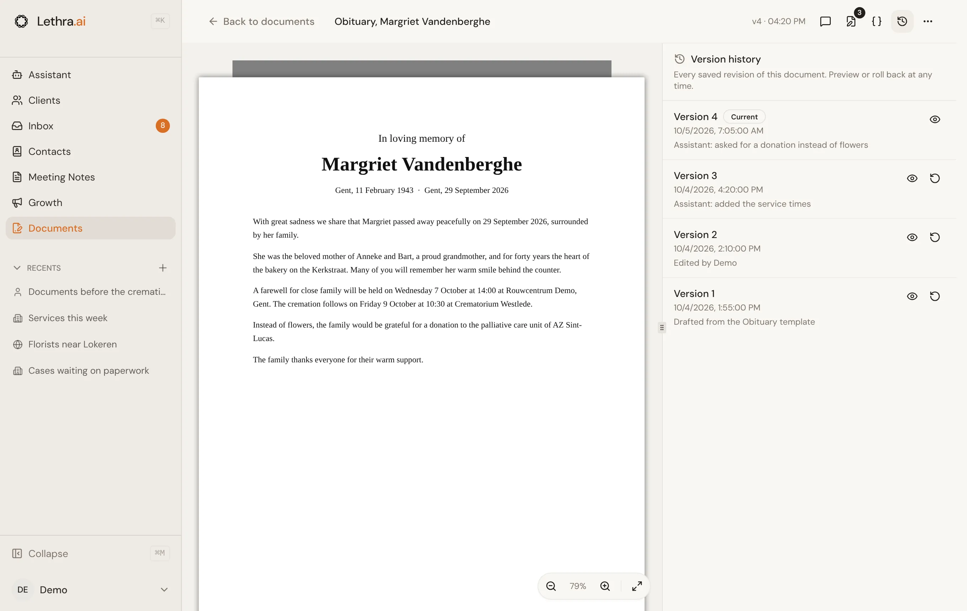Expand the Demo account menu chevron
967x611 pixels.
(164, 590)
